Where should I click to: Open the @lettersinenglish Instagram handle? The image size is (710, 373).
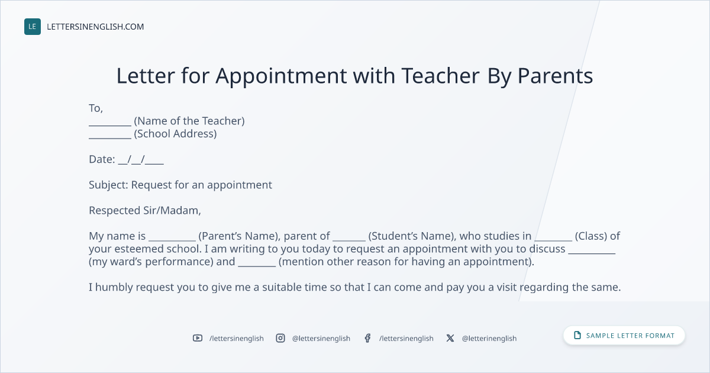click(x=321, y=338)
